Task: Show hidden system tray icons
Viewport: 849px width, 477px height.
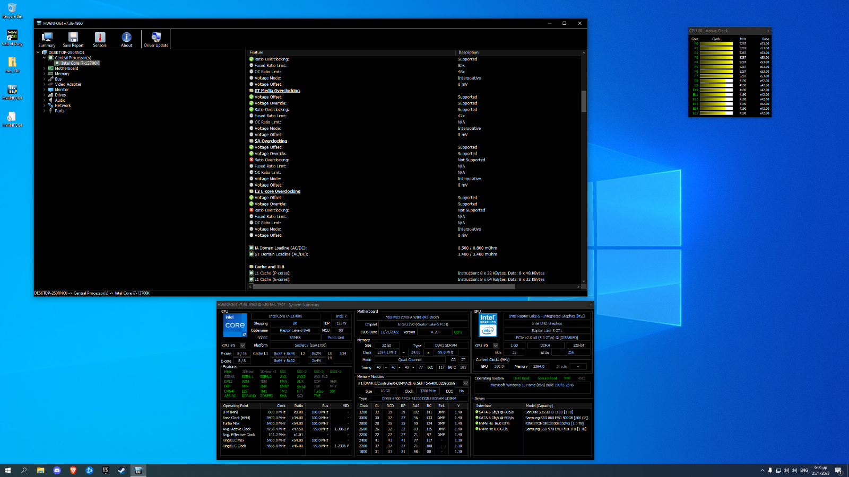Action: tap(763, 470)
